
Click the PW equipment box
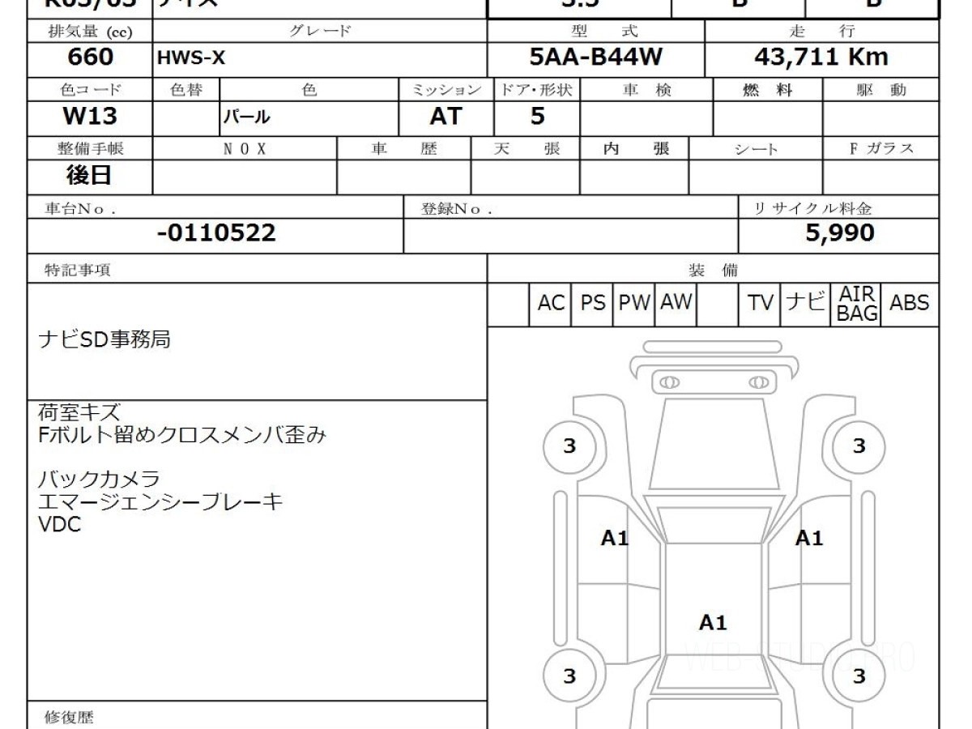(634, 303)
